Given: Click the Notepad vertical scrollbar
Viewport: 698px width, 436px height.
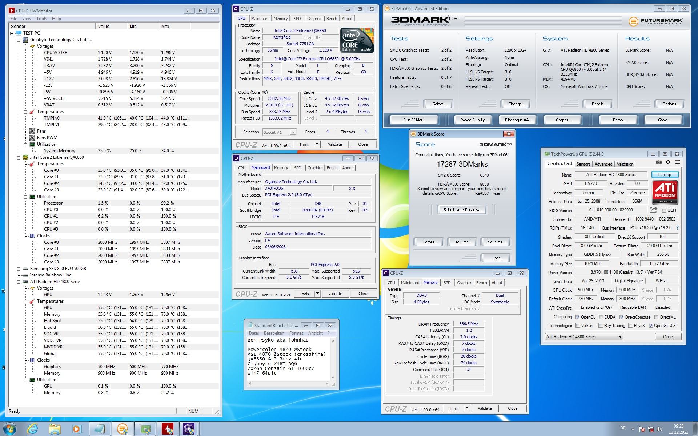Looking at the screenshot, I should coord(333,359).
